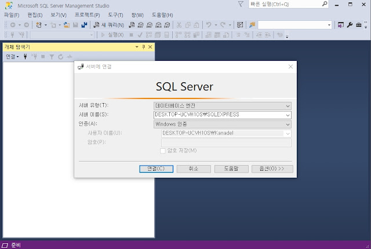
Task: Click the available databases combo box
Action: [62, 35]
